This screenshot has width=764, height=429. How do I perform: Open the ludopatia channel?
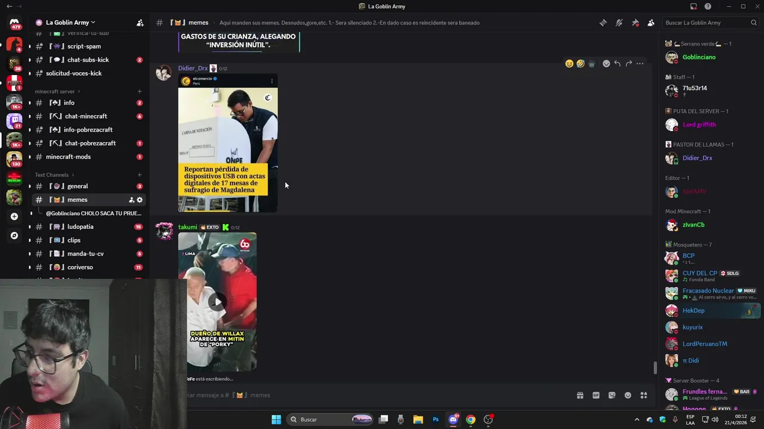[x=89, y=227]
